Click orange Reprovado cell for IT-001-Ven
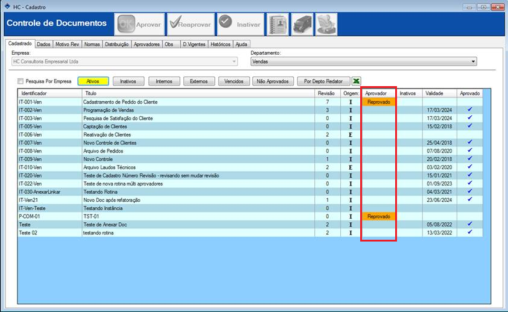 pos(379,102)
